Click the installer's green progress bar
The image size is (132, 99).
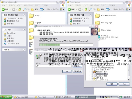(66, 45)
